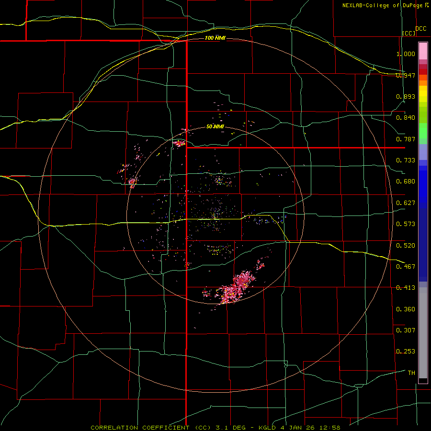Screen dimensions: 431x431
Task: Select the 0.840 scale value
Action: point(406,118)
